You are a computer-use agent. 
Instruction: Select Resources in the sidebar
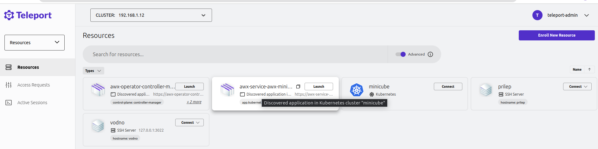click(37, 67)
